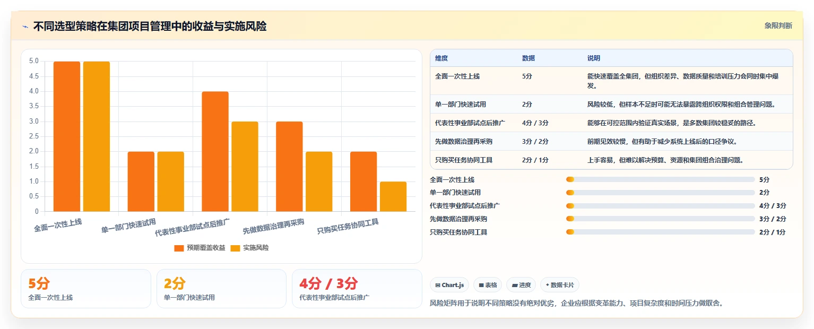Click the 预期覆盖收益 bar for 单一部门快速试用
The height and width of the screenshot is (329, 814).
coord(141,181)
